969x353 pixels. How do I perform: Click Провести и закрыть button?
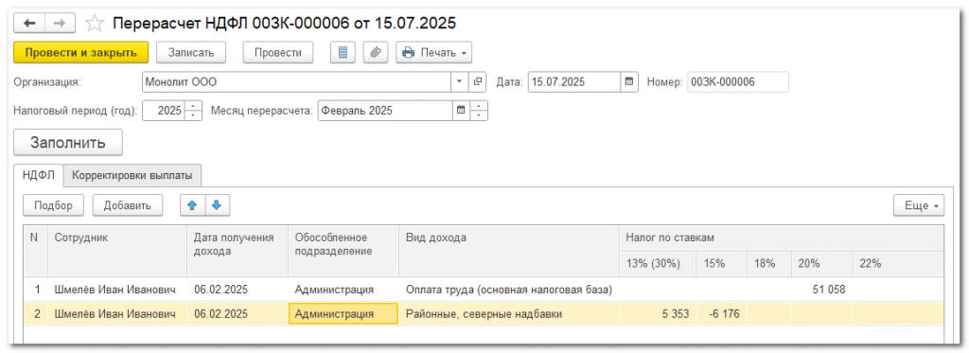(81, 53)
